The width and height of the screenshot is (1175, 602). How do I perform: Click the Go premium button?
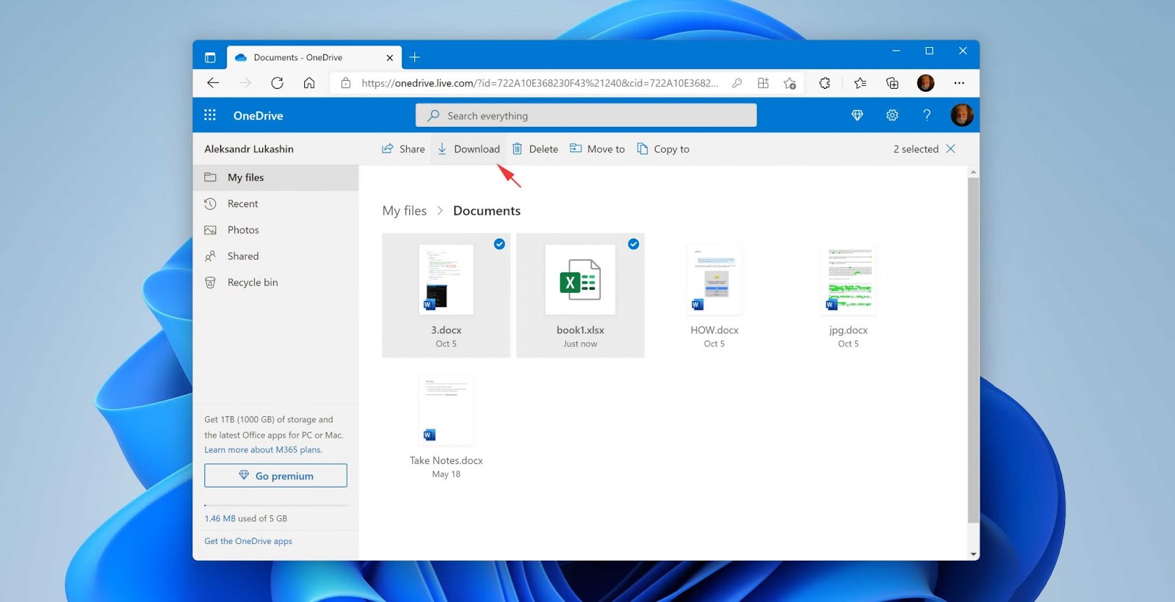275,476
